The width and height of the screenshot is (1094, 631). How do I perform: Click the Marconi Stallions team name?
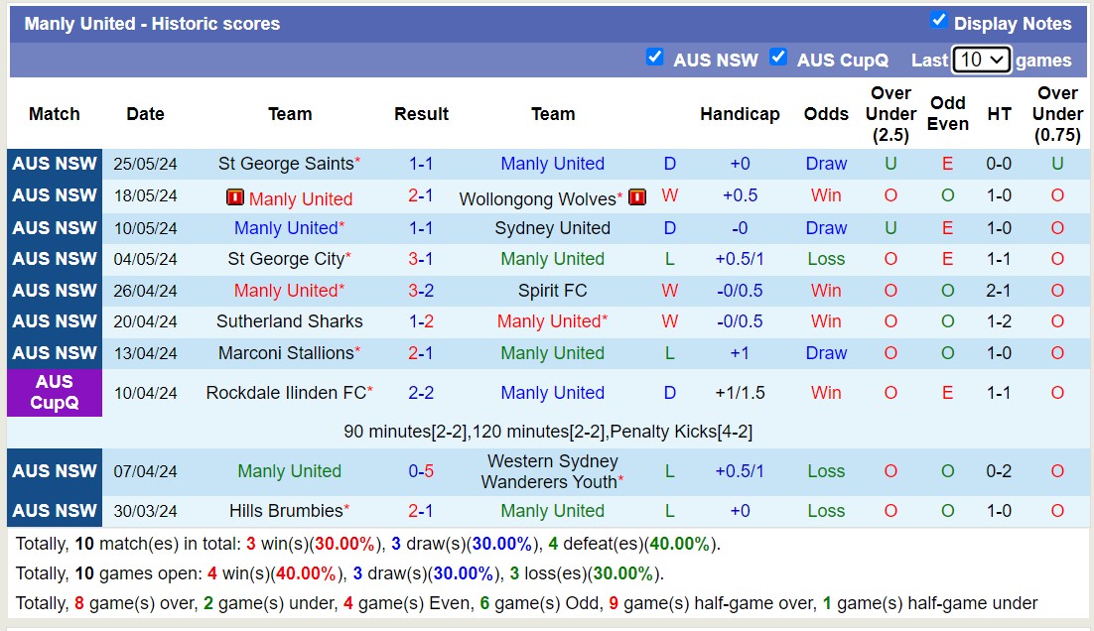tap(286, 354)
